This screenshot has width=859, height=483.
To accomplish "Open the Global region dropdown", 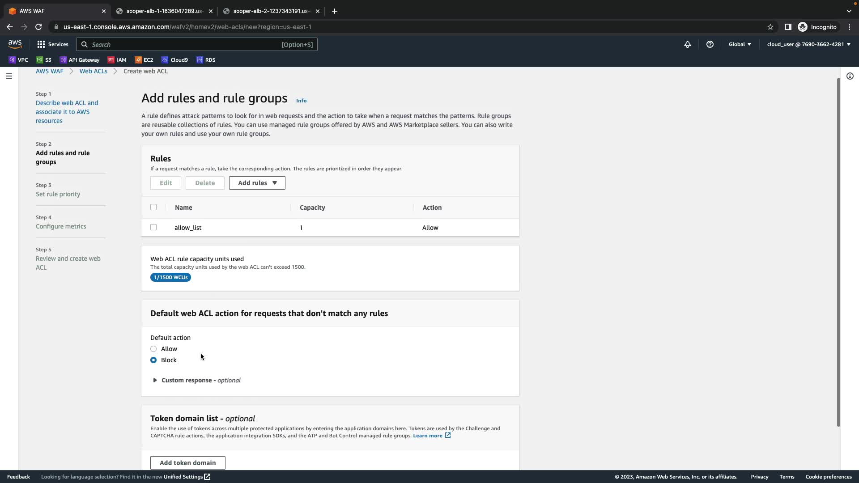I will (740, 44).
